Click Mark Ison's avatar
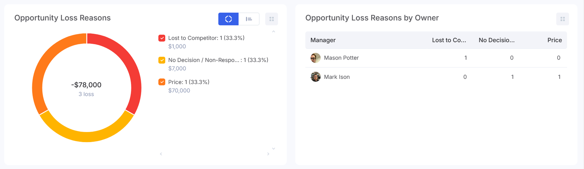This screenshot has width=584, height=169. 315,77
